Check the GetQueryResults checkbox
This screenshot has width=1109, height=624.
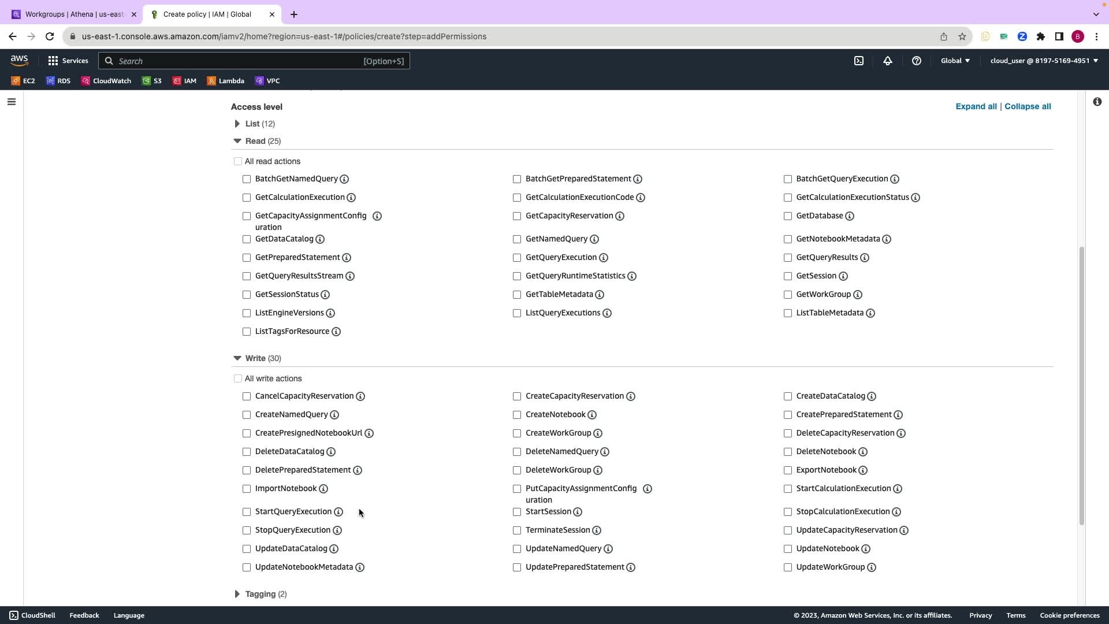point(788,258)
